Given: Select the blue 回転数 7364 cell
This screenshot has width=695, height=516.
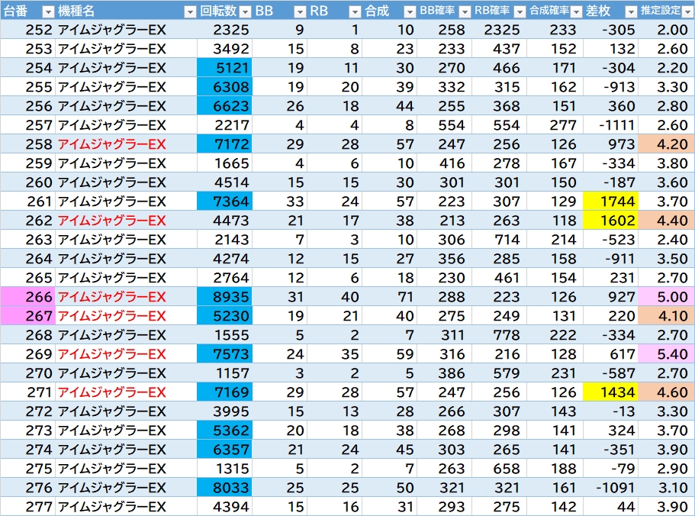Looking at the screenshot, I should (x=224, y=202).
